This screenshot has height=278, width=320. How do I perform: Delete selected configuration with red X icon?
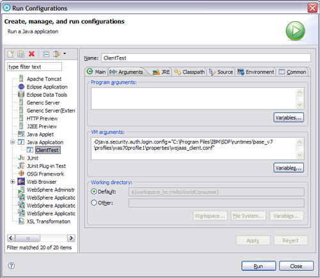(31, 54)
